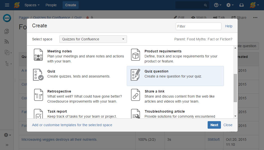This screenshot has height=150, width=264.
Task: Select the Retrospective template icon
Action: (x=38, y=95)
